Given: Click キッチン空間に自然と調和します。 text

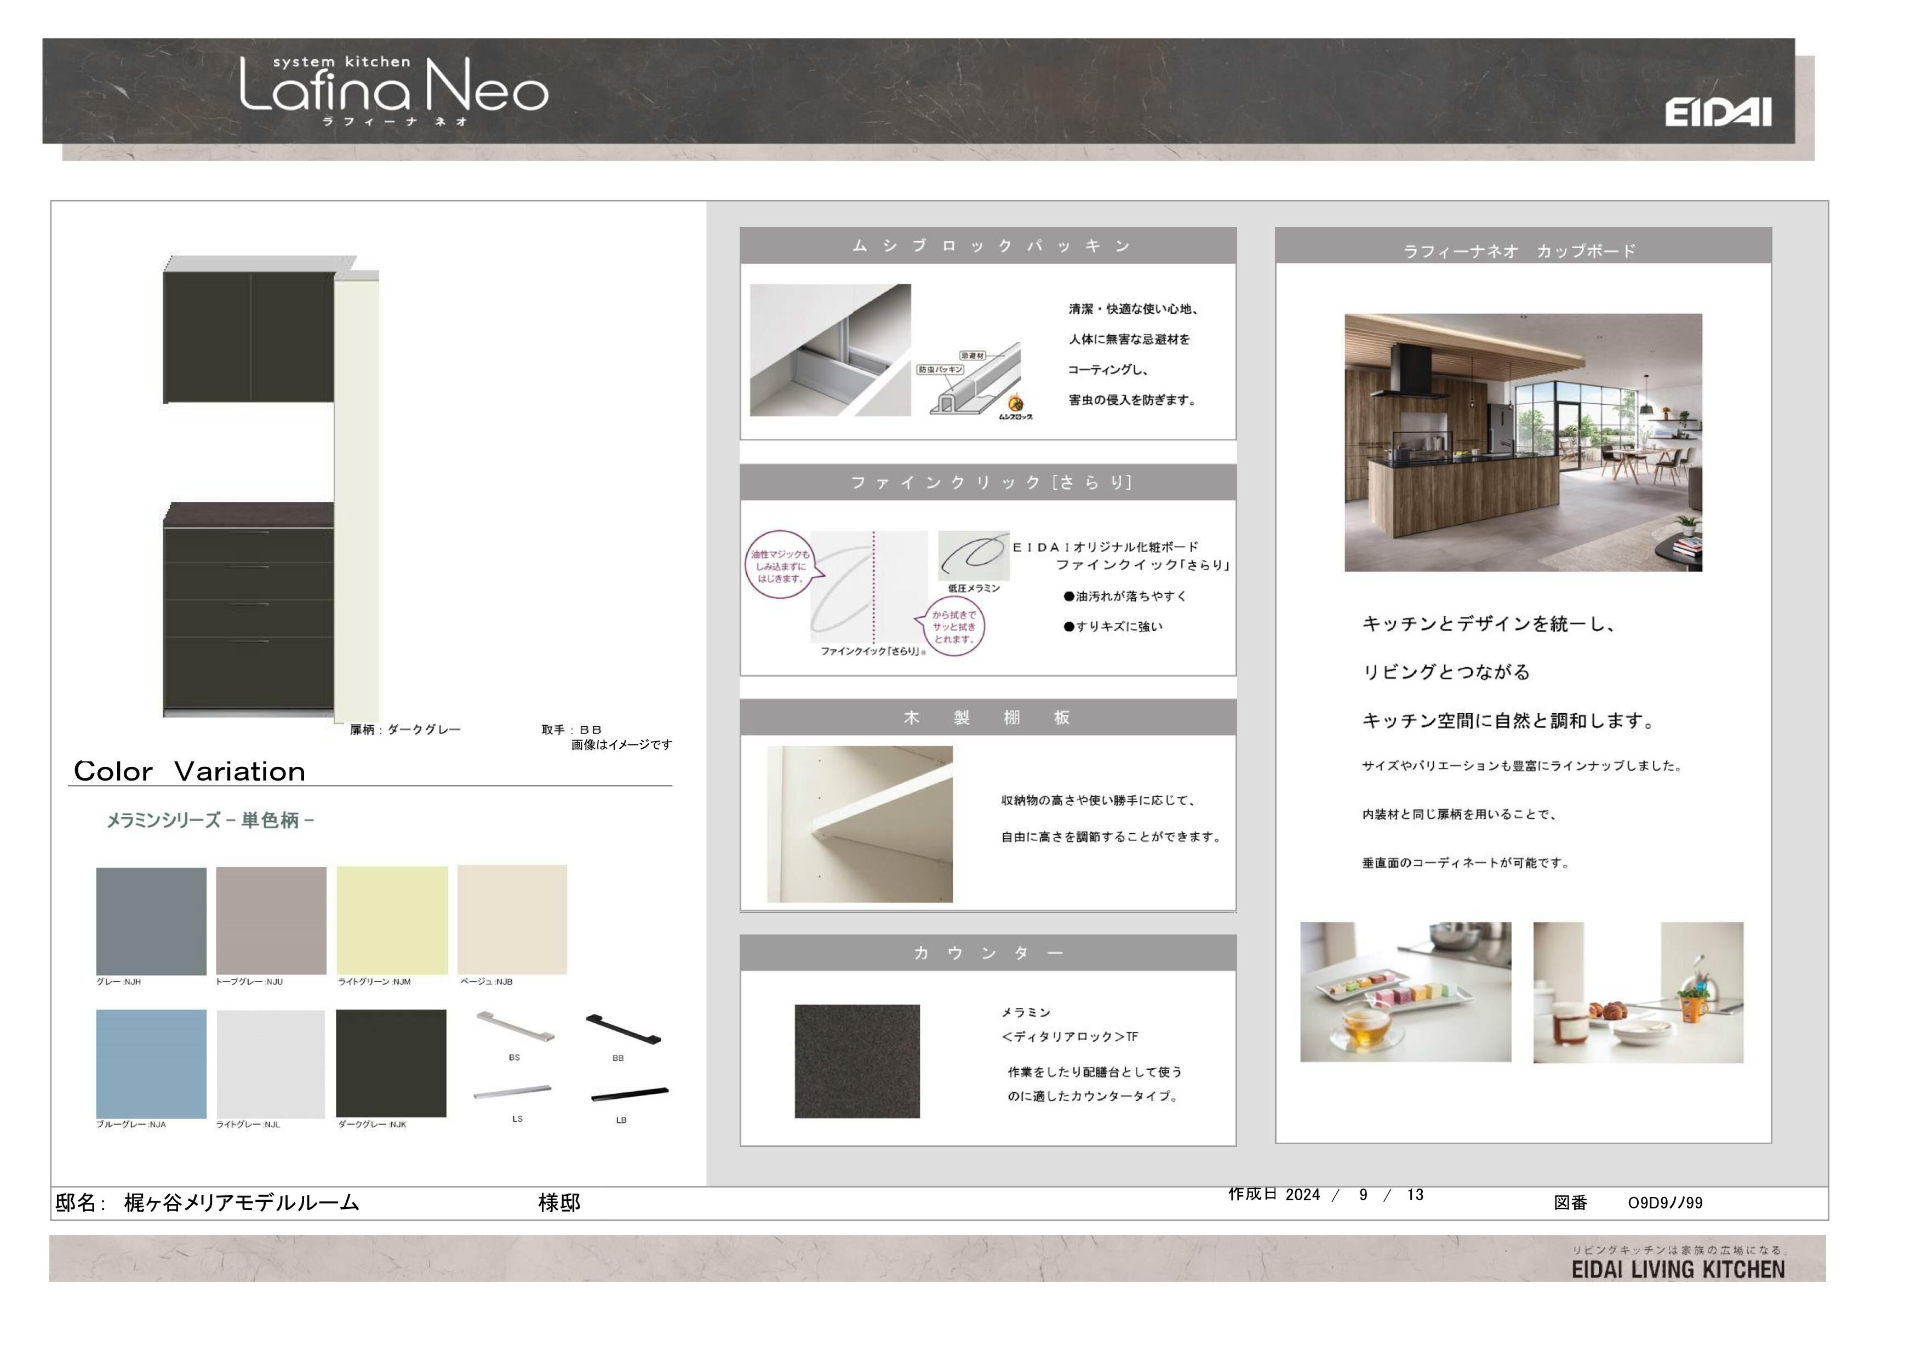Looking at the screenshot, I should (1509, 720).
